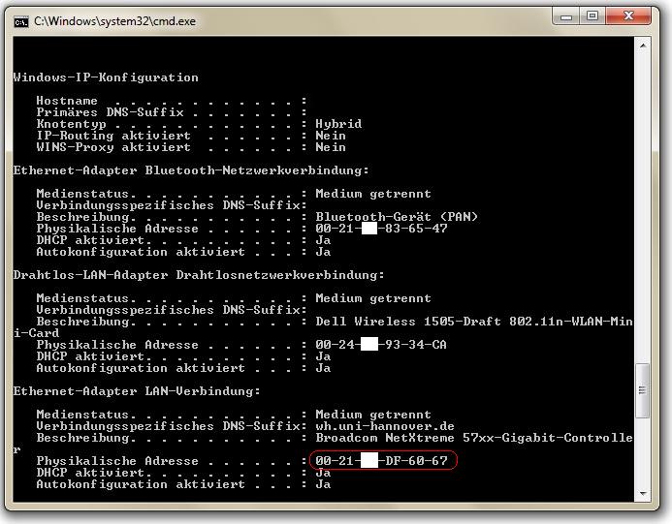Click the Nein value of IP-Routing aktiviert

pos(331,136)
